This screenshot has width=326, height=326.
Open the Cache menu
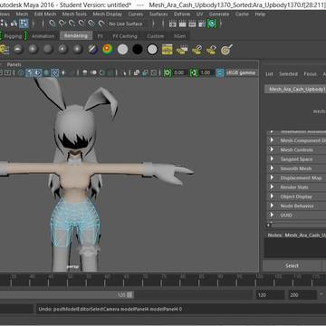[x=242, y=14]
